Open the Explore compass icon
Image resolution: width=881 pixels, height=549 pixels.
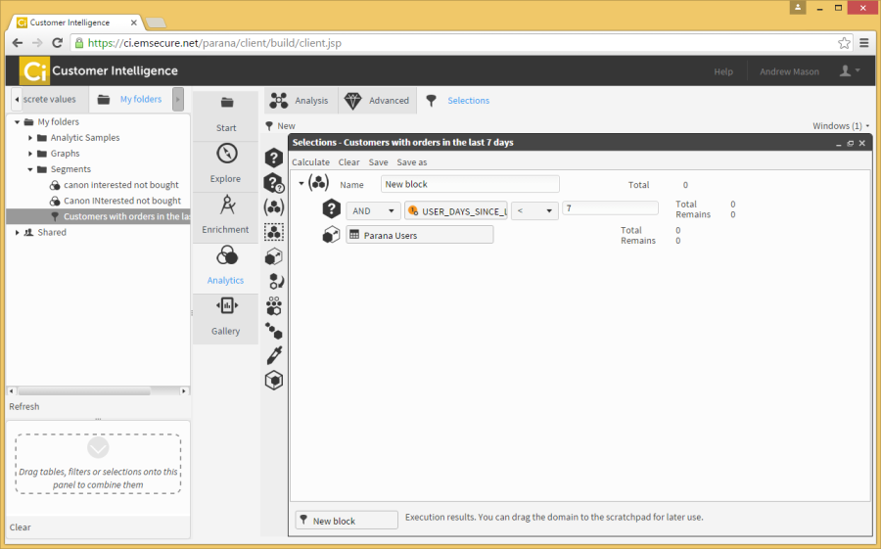pyautogui.click(x=226, y=155)
